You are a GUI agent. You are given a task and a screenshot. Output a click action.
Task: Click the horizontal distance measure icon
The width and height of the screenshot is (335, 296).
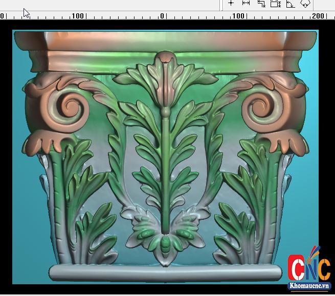pyautogui.click(x=245, y=3)
